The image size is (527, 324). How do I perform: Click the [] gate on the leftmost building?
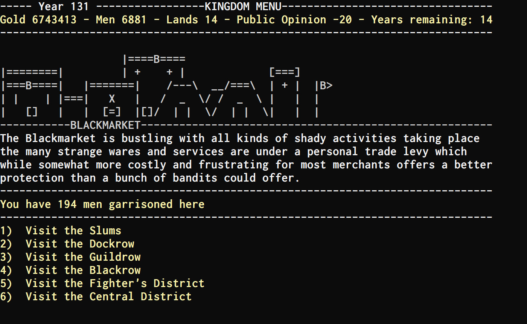coord(32,112)
